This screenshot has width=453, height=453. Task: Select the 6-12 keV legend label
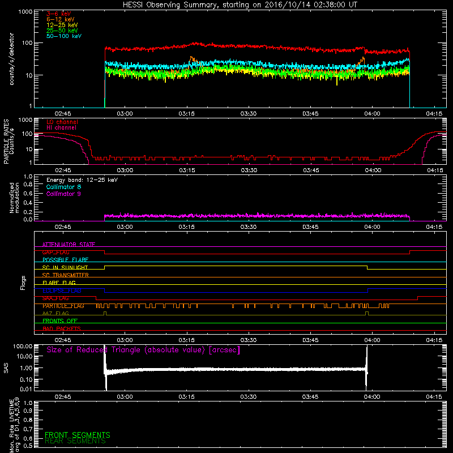[61, 19]
